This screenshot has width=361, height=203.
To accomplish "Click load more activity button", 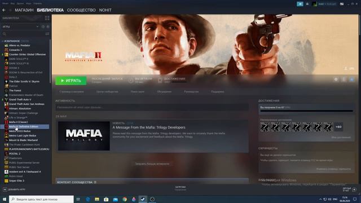I will pyautogui.click(x=152, y=164).
